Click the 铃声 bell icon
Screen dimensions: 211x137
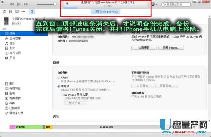click(x=6, y=103)
